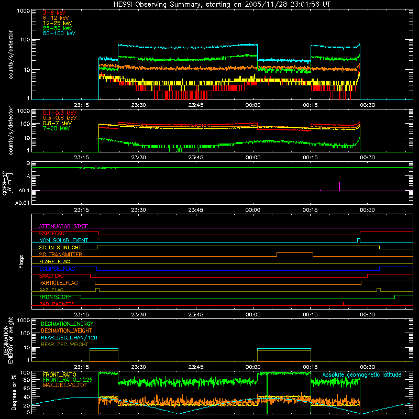Click the 23:45 tick label under top plot
The height and width of the screenshot is (419, 419).
click(x=195, y=105)
